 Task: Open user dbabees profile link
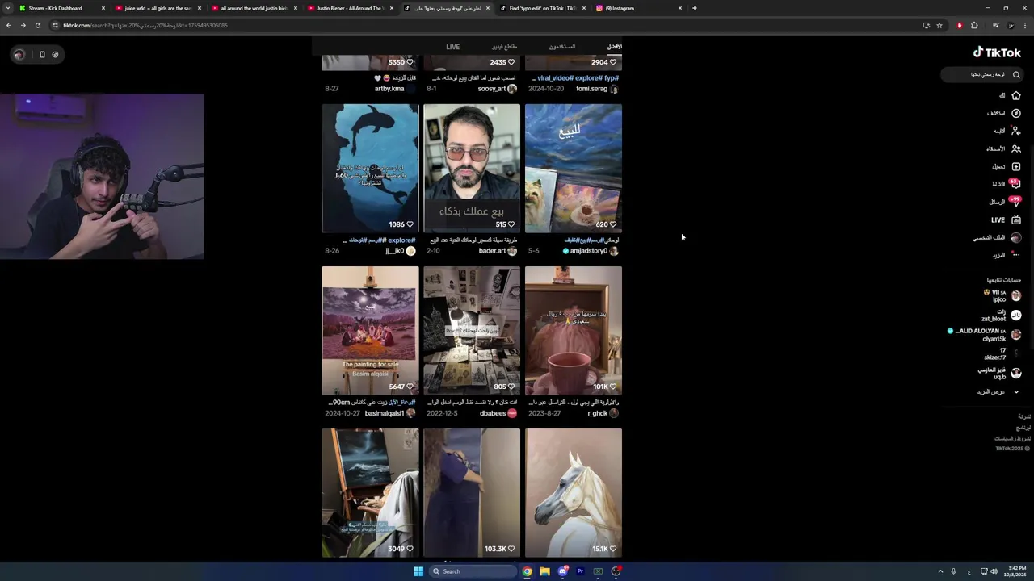(492, 413)
